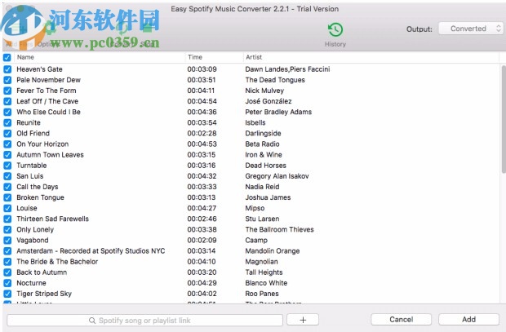
Task: Uncheck the Heaven's Gate checkbox
Action: 7,69
